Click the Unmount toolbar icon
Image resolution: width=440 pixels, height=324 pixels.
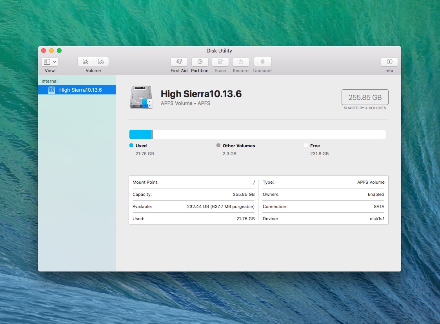[263, 62]
